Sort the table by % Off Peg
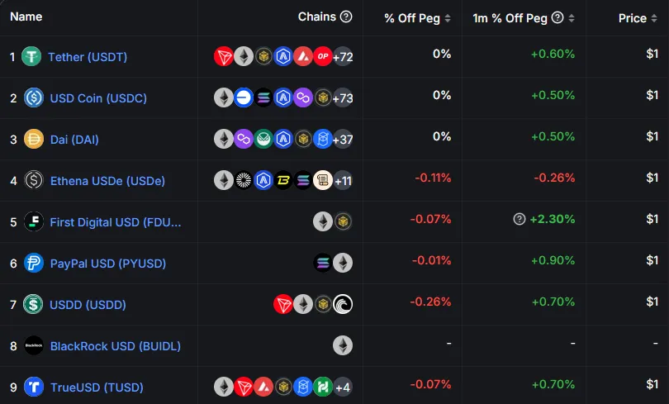The height and width of the screenshot is (404, 669). point(418,18)
